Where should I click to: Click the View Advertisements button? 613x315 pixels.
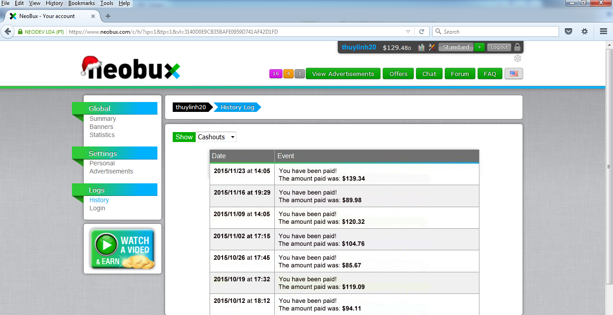(343, 74)
